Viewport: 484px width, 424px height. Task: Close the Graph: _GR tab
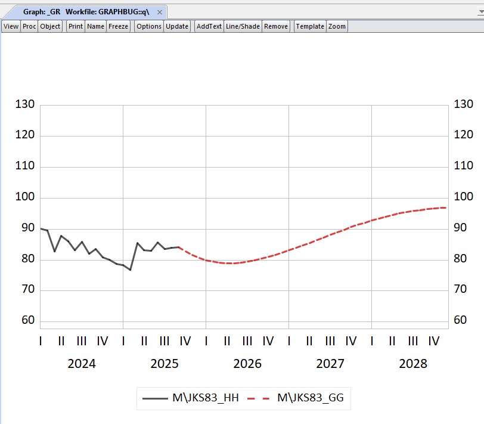(x=160, y=12)
